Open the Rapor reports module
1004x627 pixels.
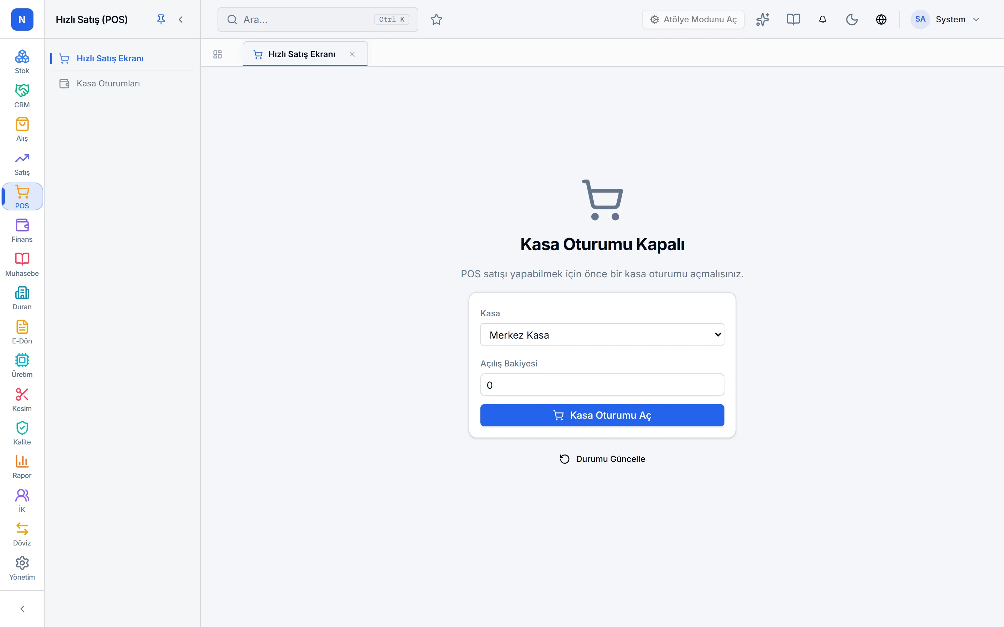point(22,467)
